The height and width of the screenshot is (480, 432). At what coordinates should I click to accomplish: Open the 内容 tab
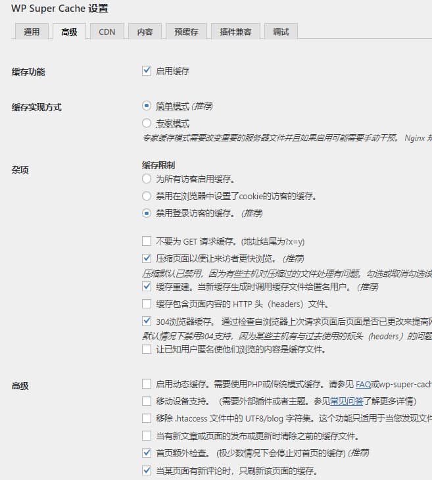coord(145,32)
